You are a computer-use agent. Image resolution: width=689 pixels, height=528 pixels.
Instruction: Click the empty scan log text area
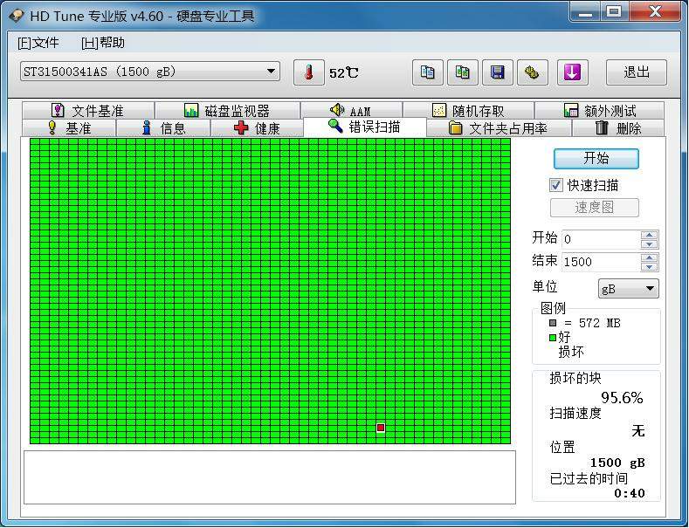[x=270, y=477]
